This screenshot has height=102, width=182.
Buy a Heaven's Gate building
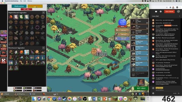pyautogui.click(x=140, y=69)
